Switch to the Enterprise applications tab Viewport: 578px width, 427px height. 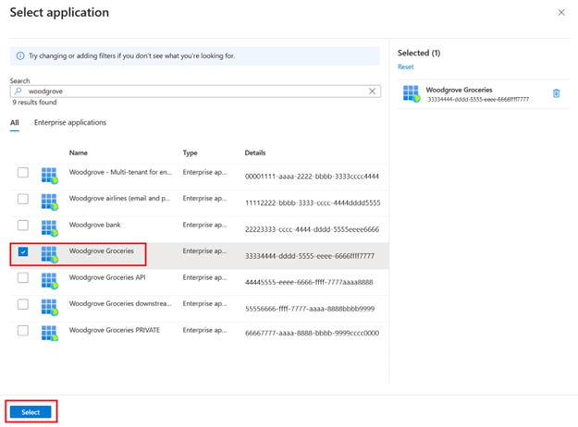click(70, 123)
